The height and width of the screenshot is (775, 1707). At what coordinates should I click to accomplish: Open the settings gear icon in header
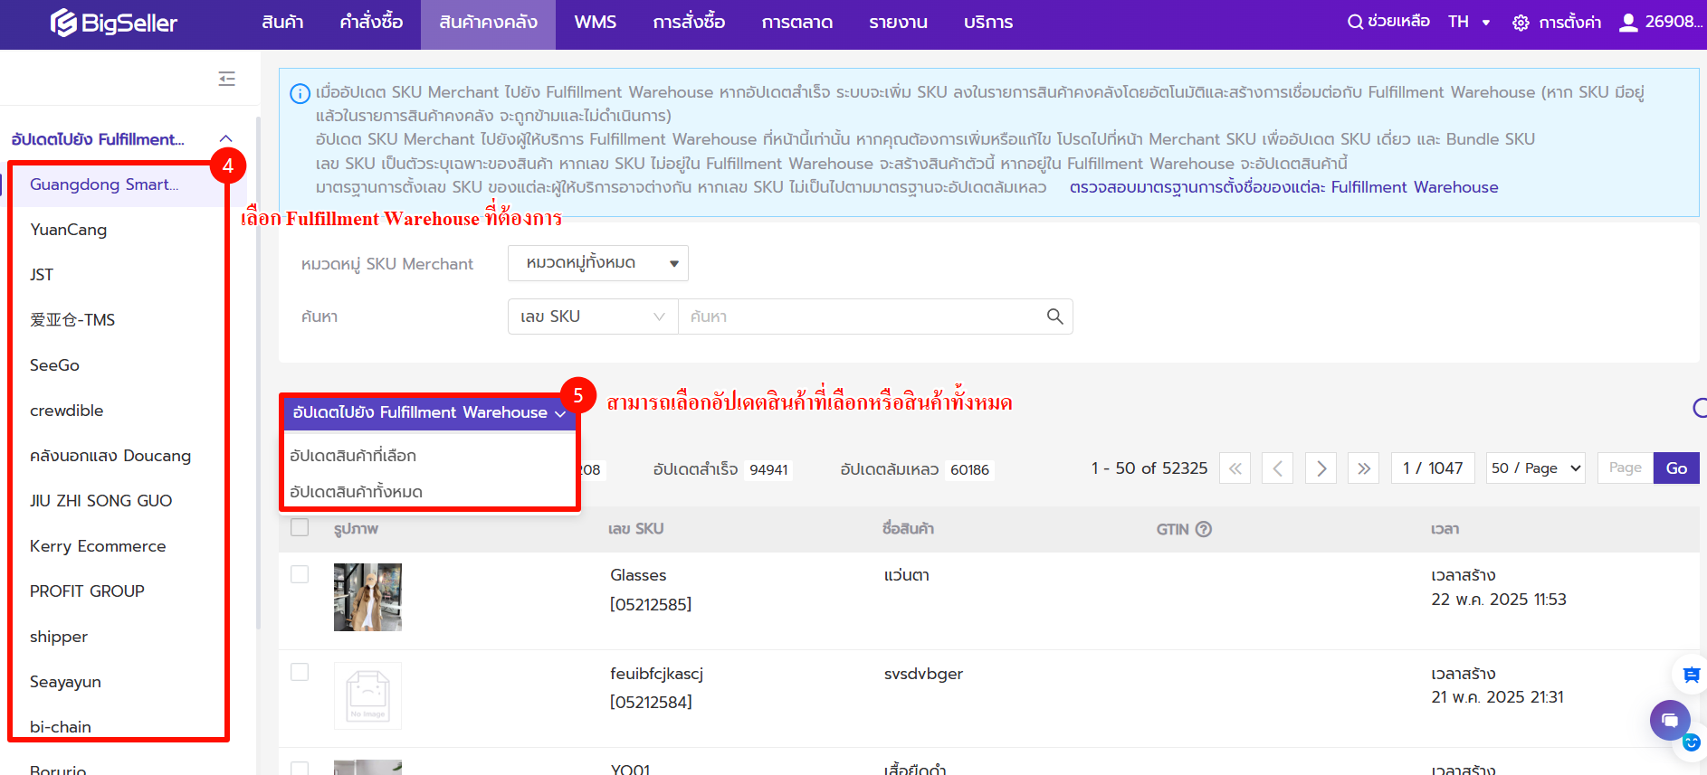(x=1521, y=23)
